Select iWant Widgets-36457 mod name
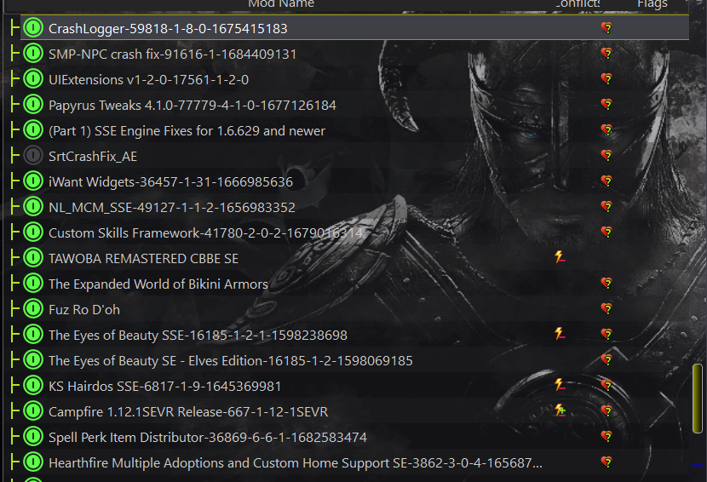The height and width of the screenshot is (482, 707). 170,182
